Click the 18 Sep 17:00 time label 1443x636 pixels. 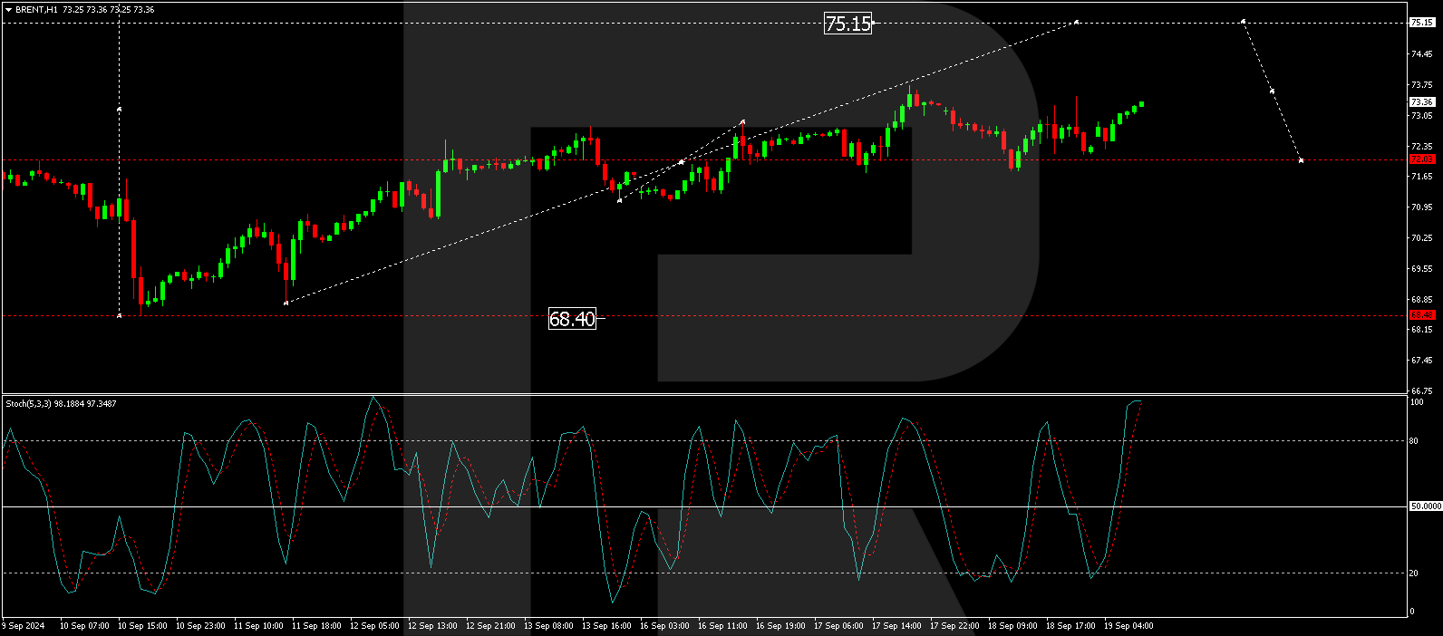1070,626
